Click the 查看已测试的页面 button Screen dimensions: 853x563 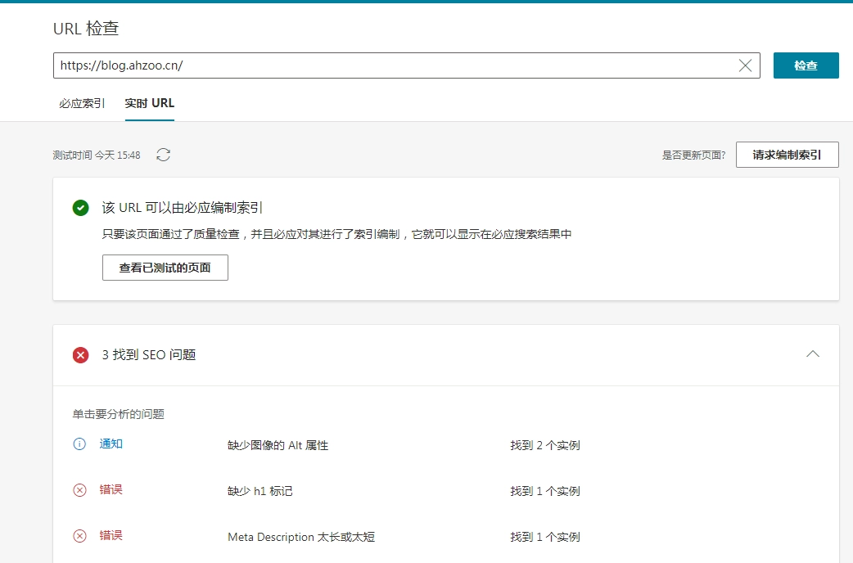165,267
